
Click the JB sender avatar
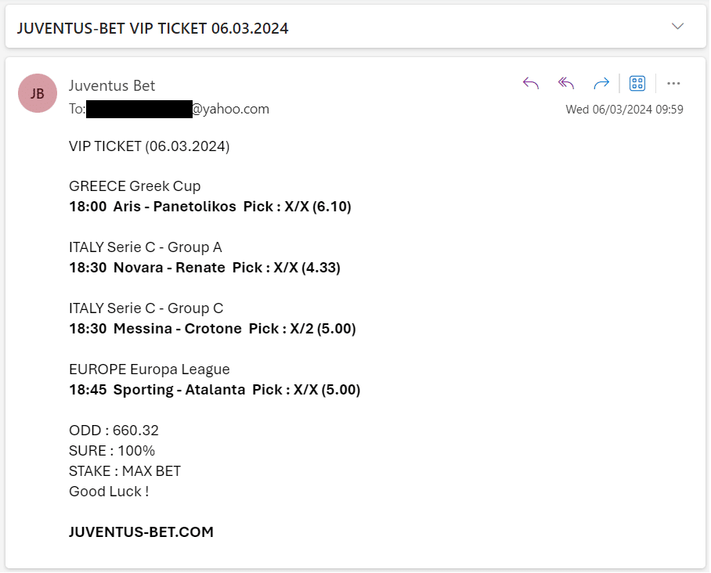tap(38, 93)
